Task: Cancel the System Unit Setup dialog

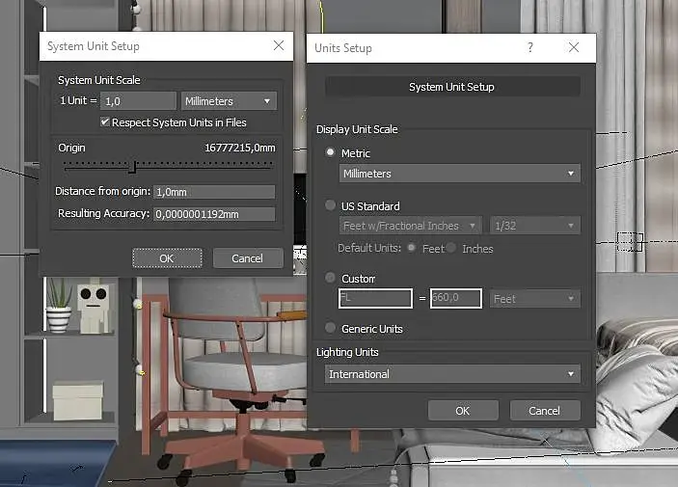Action: point(248,258)
